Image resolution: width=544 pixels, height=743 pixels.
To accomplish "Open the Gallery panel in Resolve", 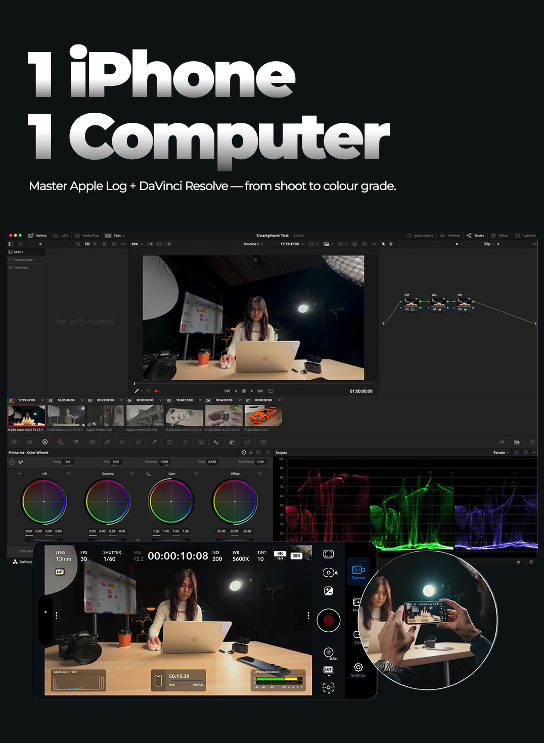I will (37, 236).
